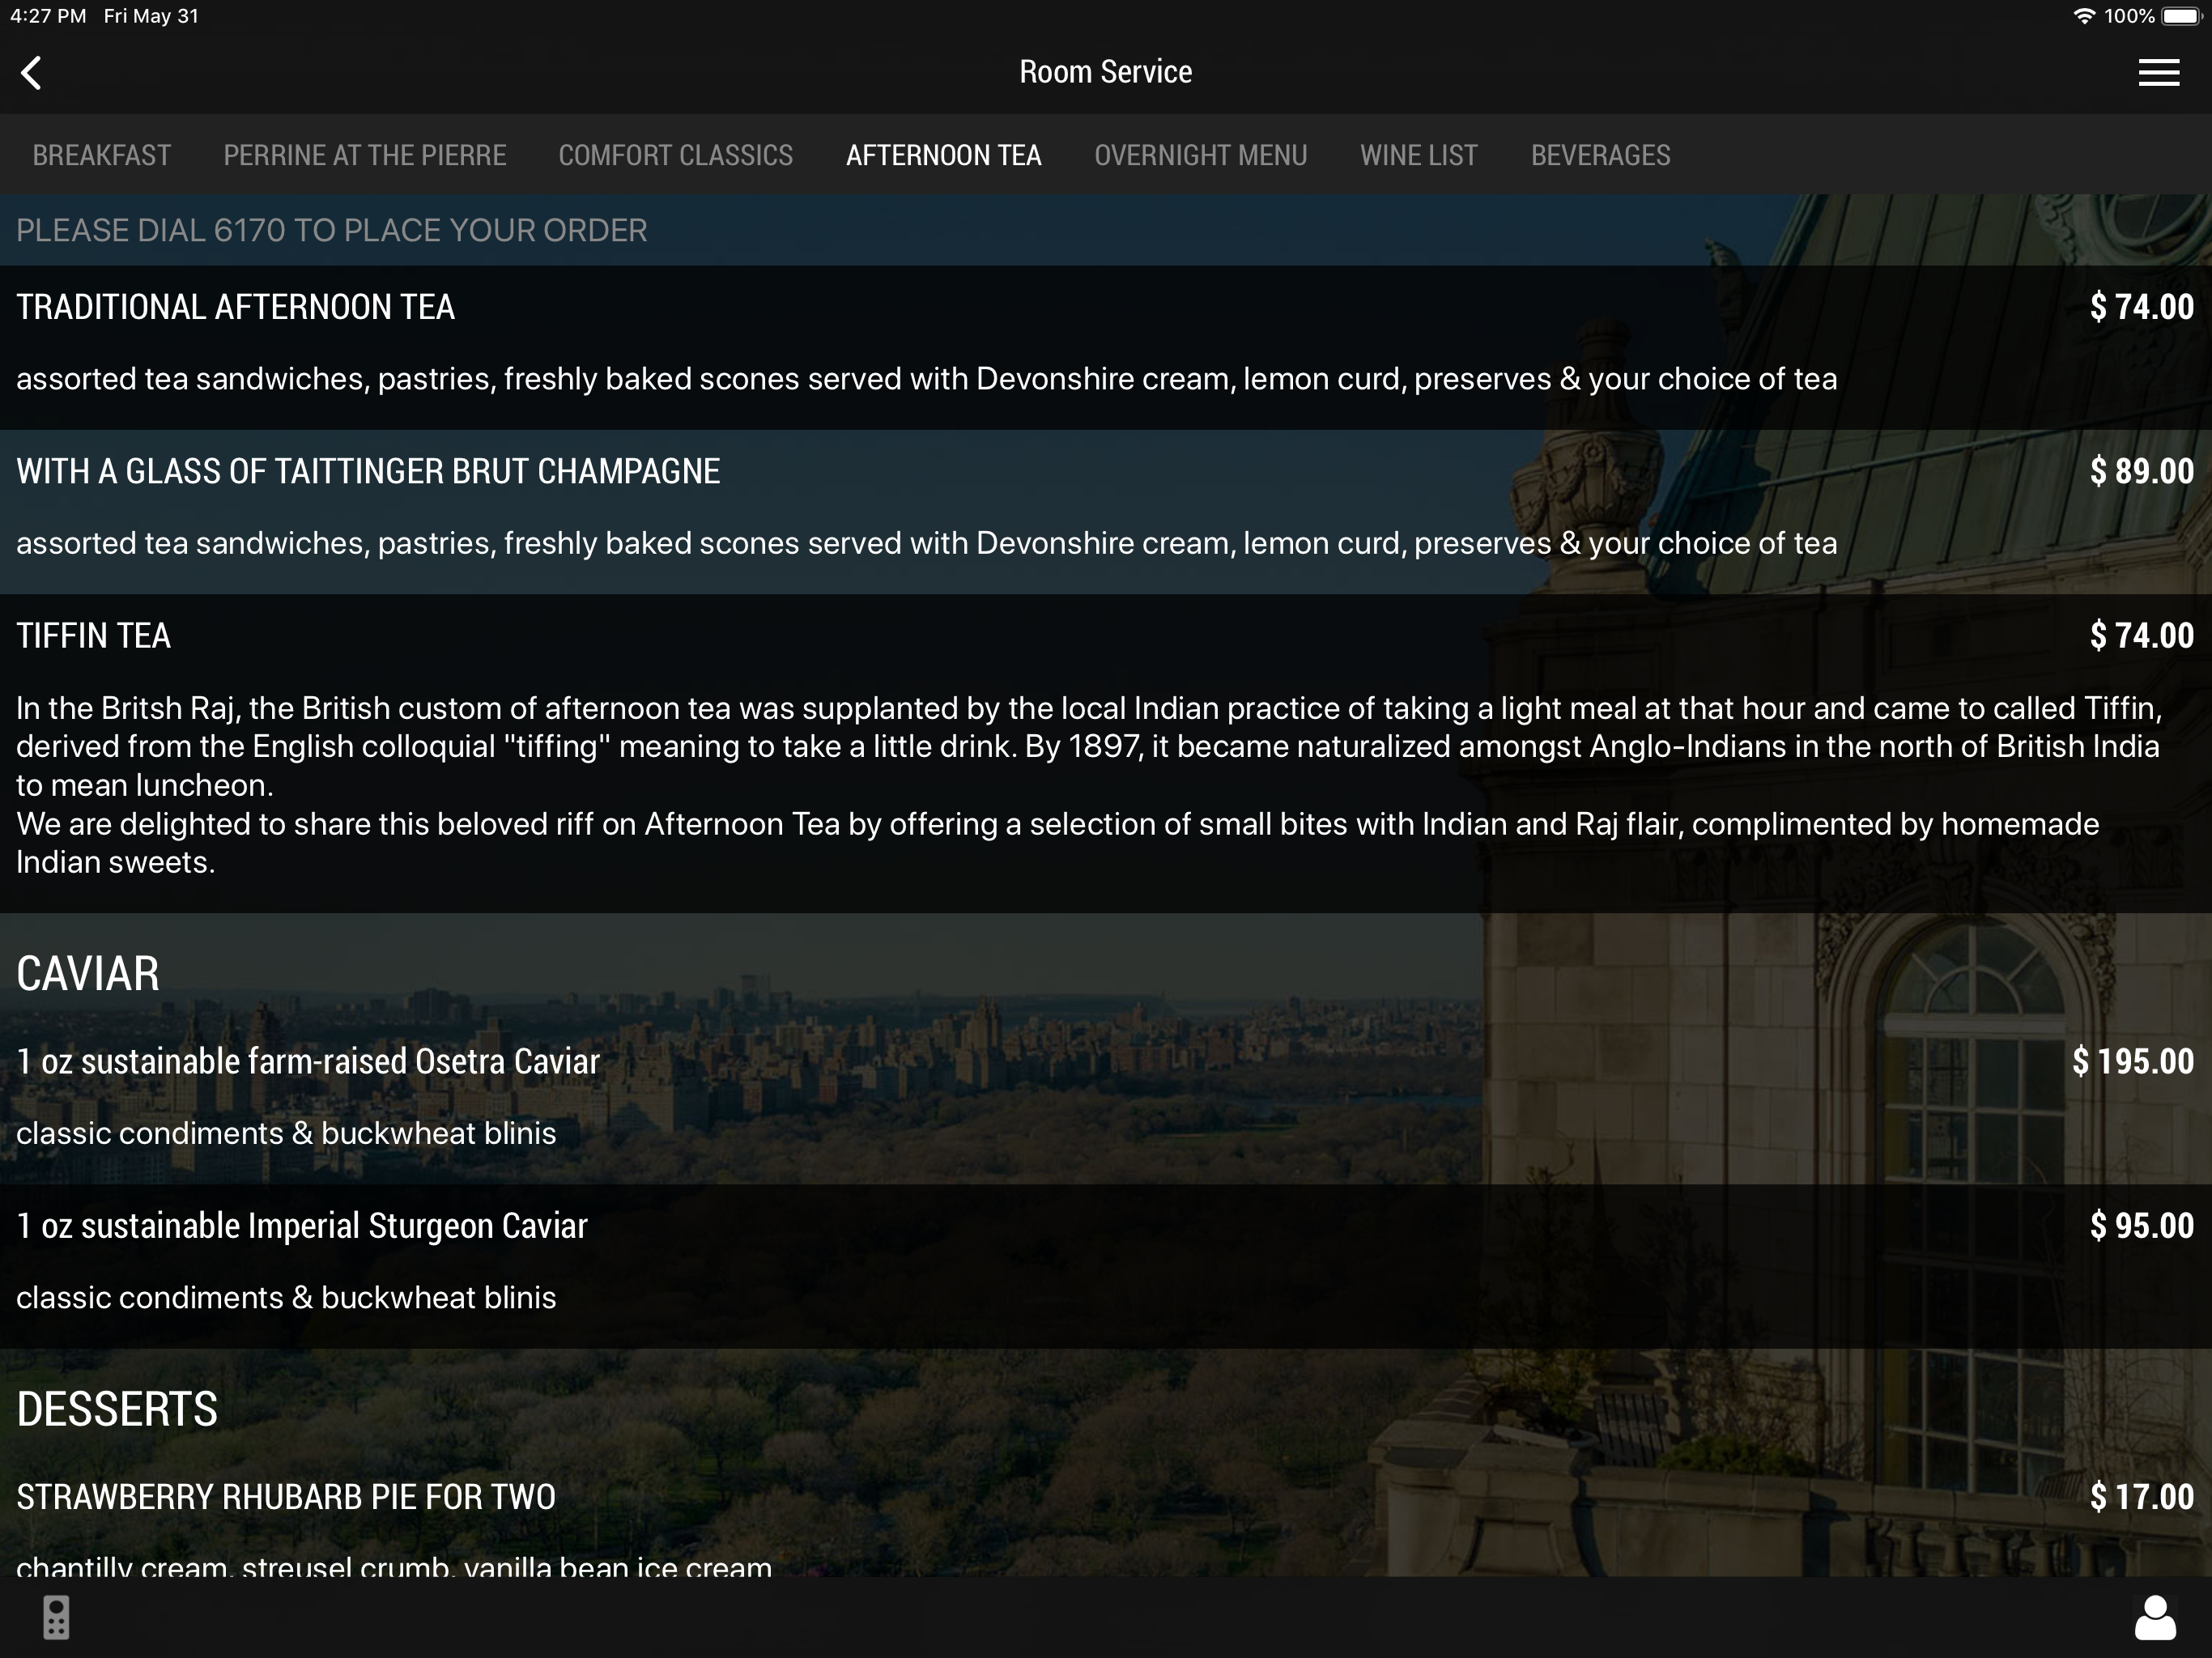Tap 1 oz sustainable Imperial Sturgeon Caviar
The width and height of the screenshot is (2212, 1658).
(1106, 1267)
